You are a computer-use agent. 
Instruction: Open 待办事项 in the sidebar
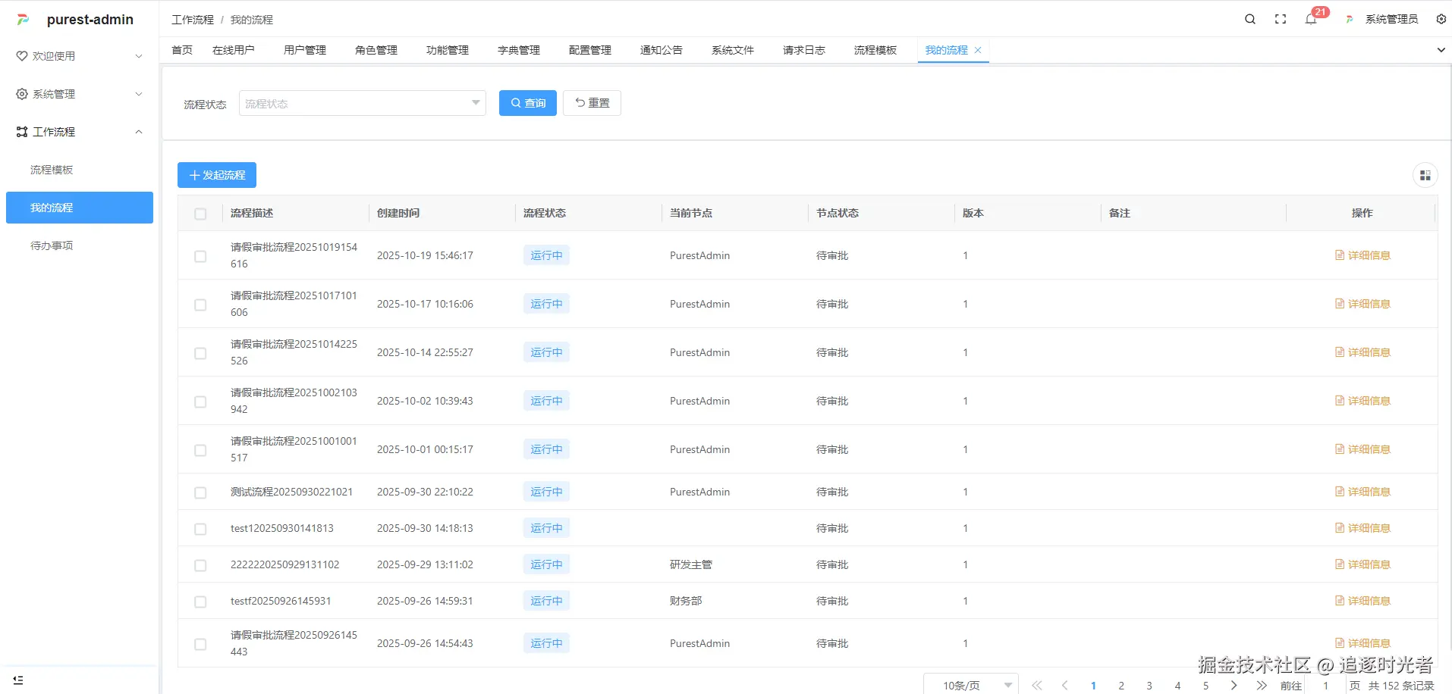pos(80,245)
